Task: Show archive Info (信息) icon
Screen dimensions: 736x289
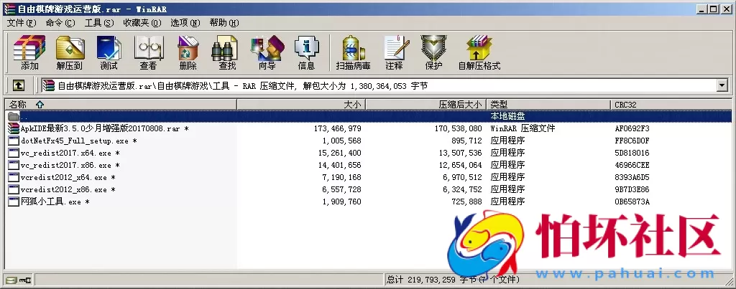Action: coord(306,52)
